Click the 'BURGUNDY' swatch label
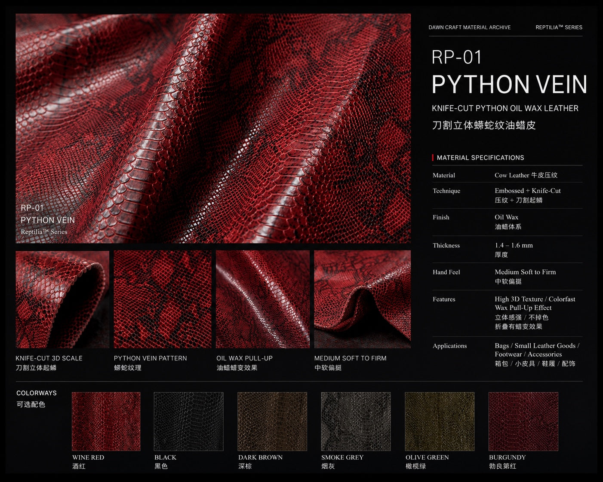This screenshot has height=482, width=603. 508,458
